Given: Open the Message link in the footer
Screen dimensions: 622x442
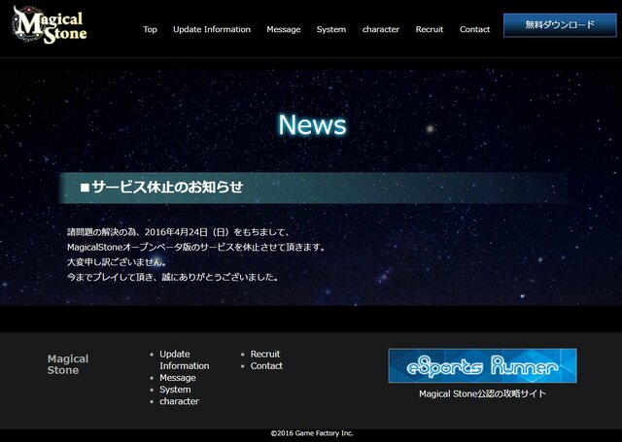Looking at the screenshot, I should [x=177, y=378].
